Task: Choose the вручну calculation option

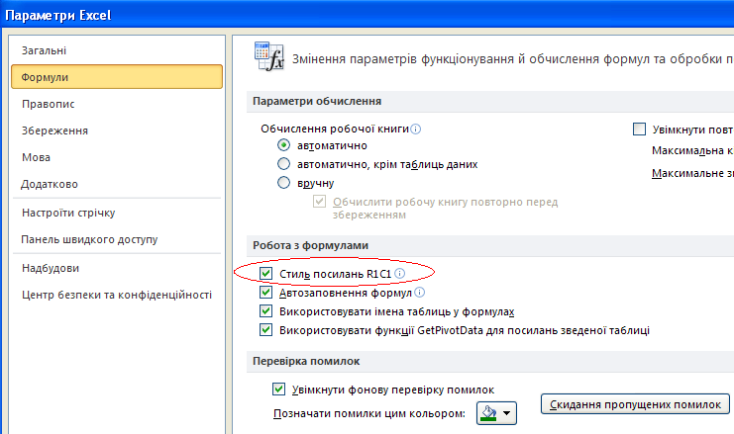Action: click(284, 183)
